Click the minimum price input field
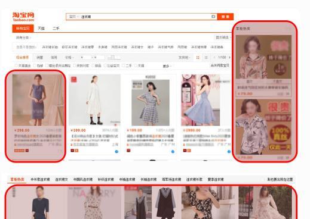This screenshot has height=219, width=310. 86,58
